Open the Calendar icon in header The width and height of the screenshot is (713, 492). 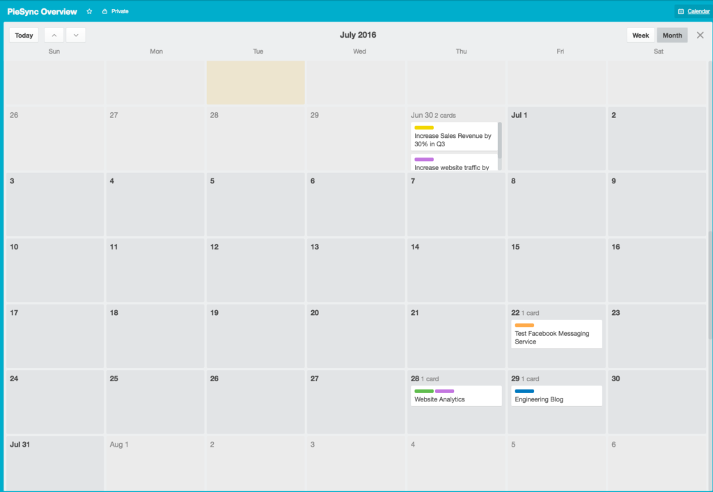click(681, 11)
